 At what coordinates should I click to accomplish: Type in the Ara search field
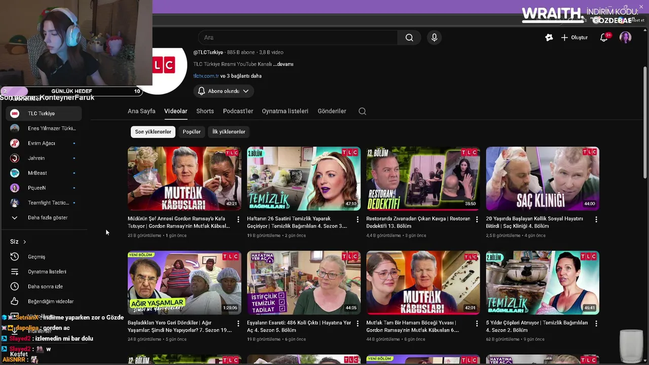click(298, 38)
